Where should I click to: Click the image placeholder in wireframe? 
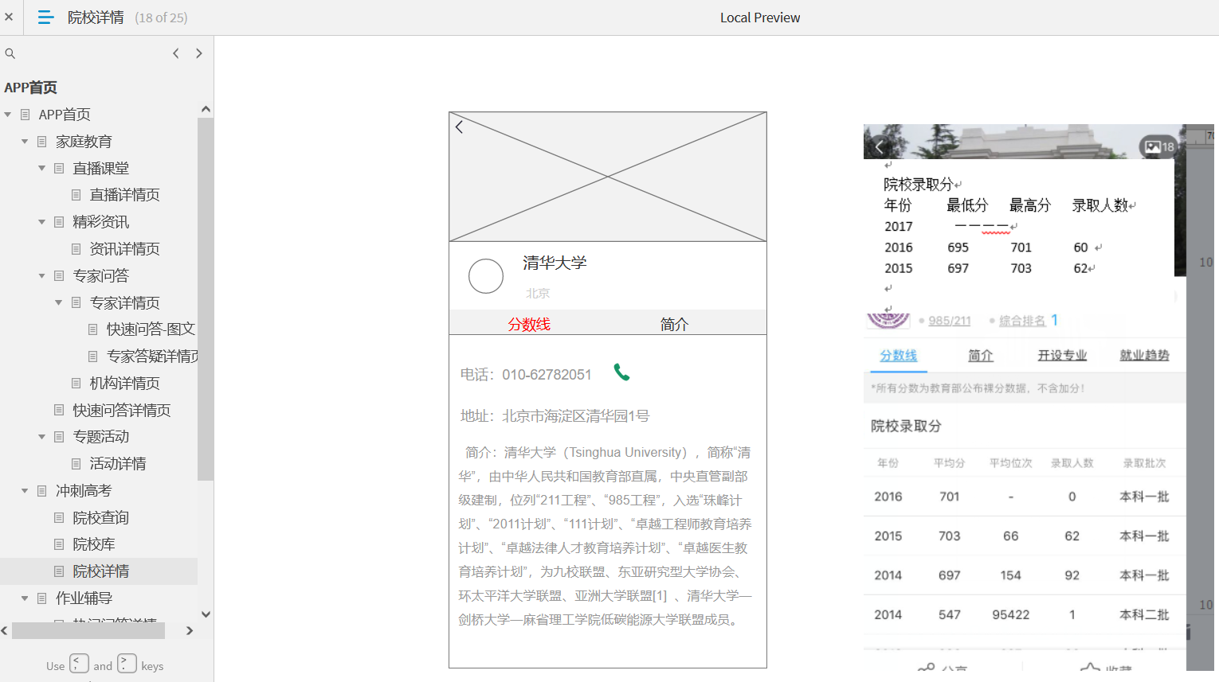click(x=608, y=177)
